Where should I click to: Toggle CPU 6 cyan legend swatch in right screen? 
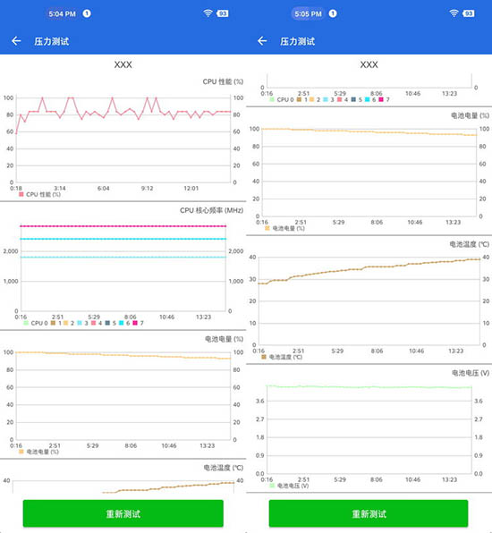coord(368,99)
